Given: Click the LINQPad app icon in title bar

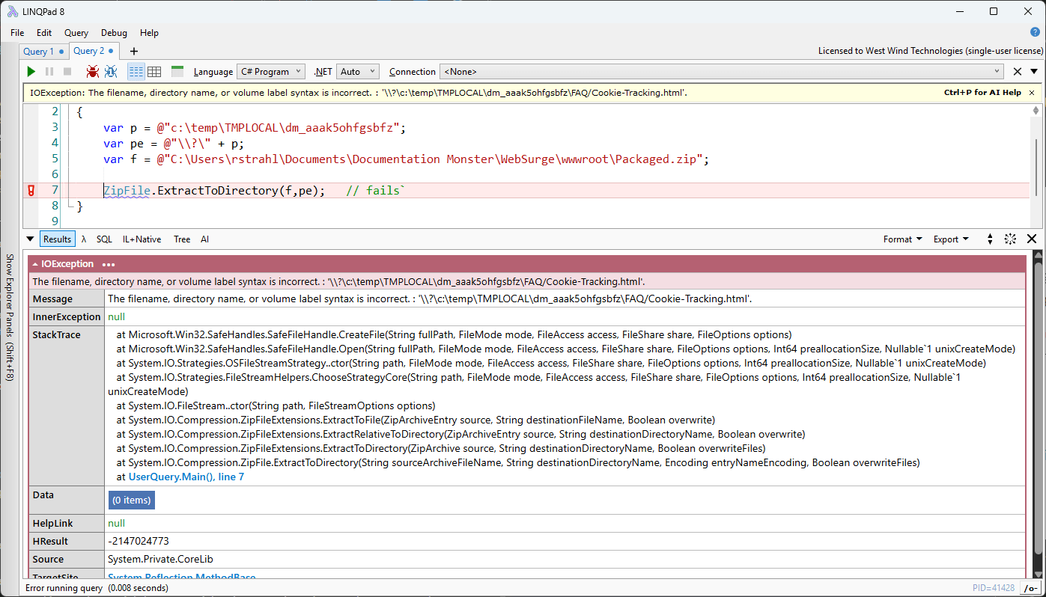Looking at the screenshot, I should tap(13, 10).
